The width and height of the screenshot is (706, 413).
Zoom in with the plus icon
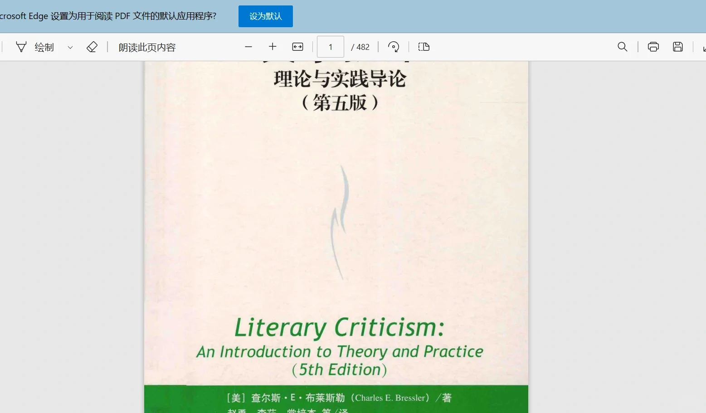273,47
